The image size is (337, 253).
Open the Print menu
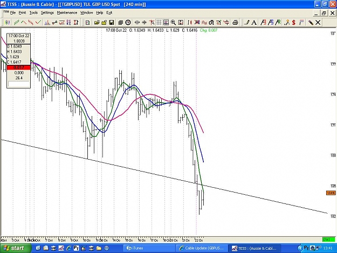(22, 13)
